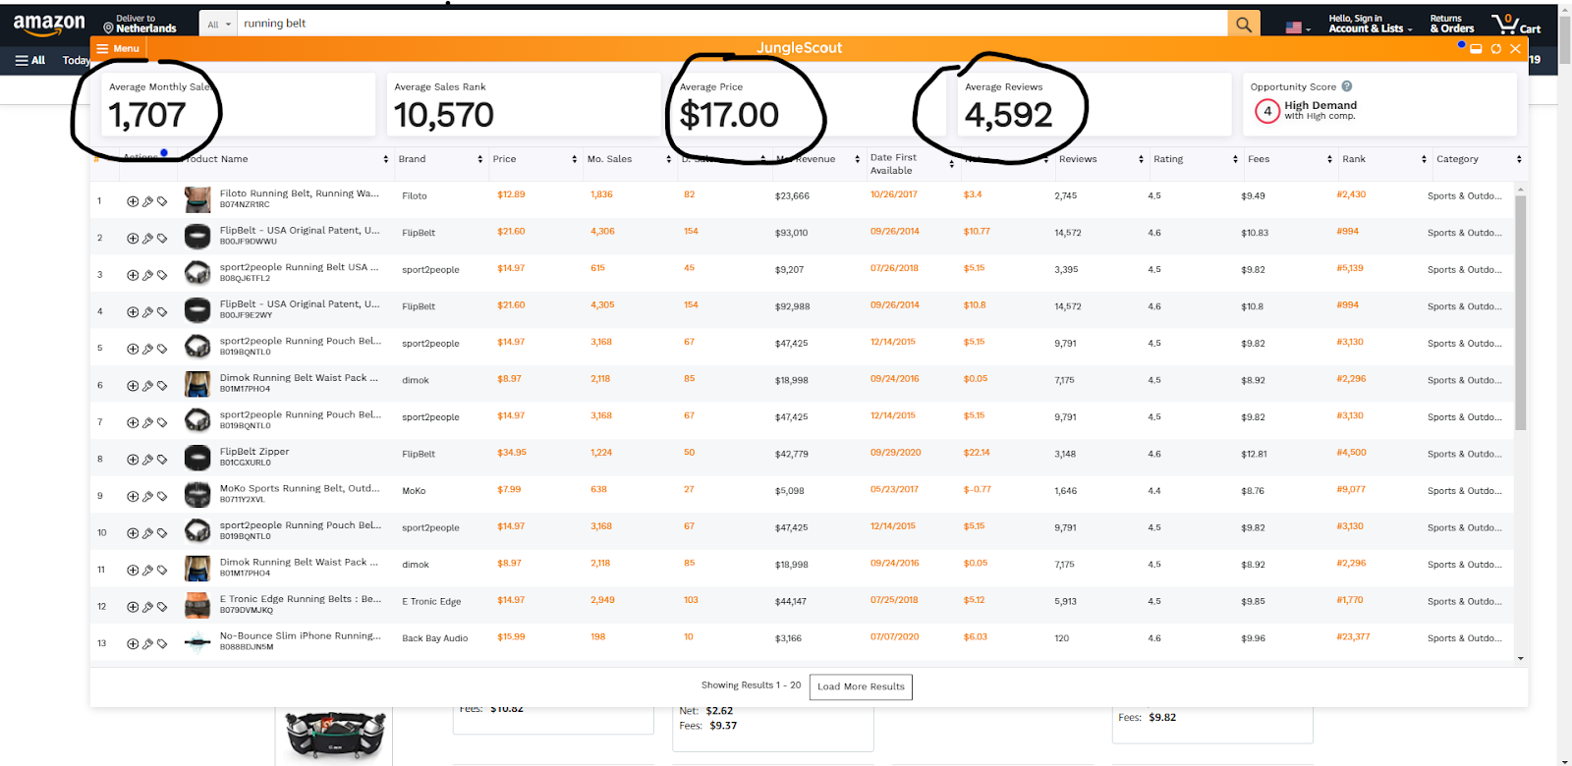1572x766 pixels.
Task: Click the '10,570' Average Sales Rank value
Action: pos(444,116)
